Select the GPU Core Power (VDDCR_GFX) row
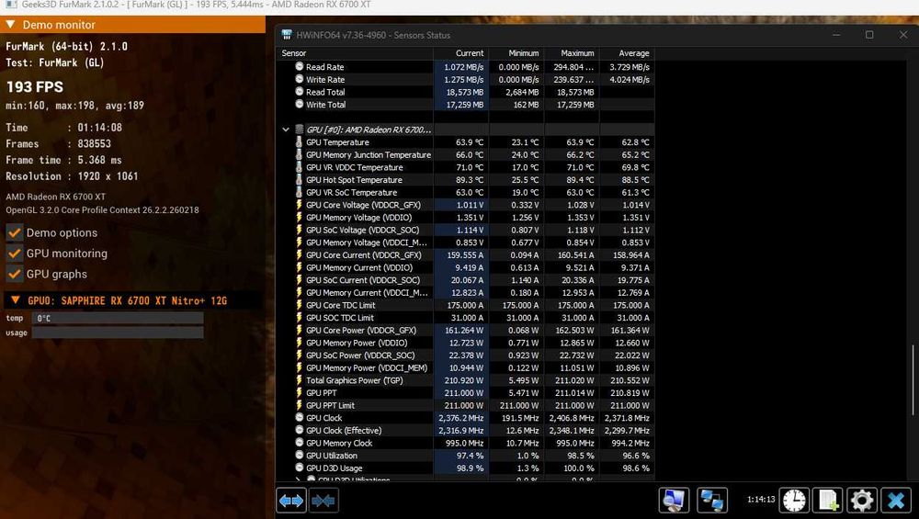The image size is (919, 519). point(465,330)
